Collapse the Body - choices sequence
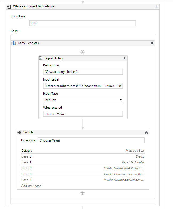Image resolution: width=173 pixels, height=209 pixels. click(x=152, y=43)
